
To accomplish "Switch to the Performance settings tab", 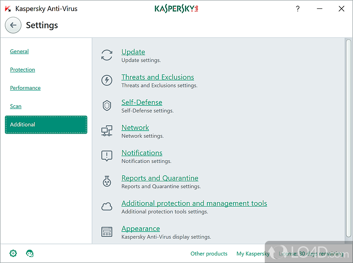I will pos(25,88).
